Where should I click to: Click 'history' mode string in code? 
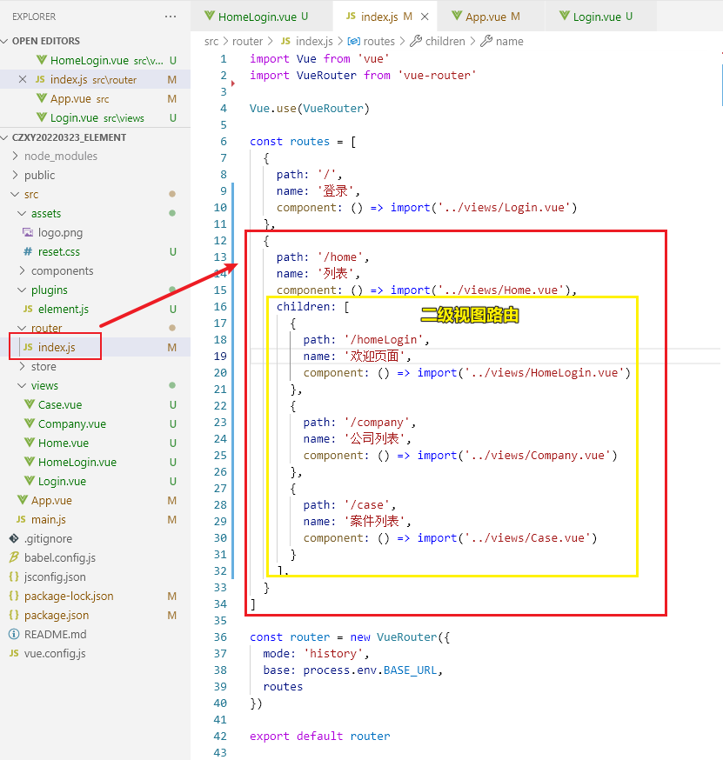(x=333, y=653)
